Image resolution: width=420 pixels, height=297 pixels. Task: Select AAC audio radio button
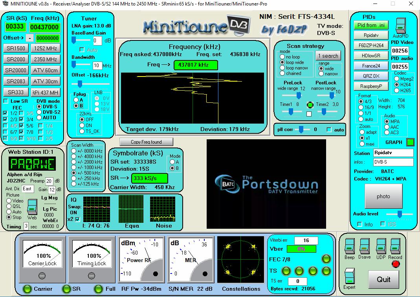tap(387, 127)
